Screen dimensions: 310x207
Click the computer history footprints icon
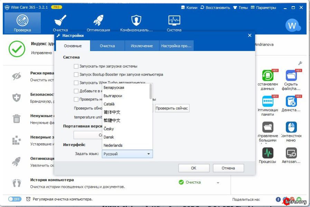click(x=17, y=183)
